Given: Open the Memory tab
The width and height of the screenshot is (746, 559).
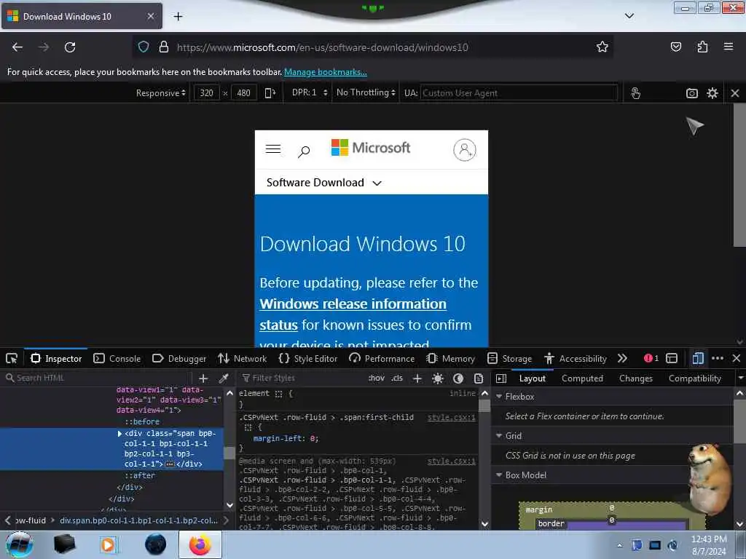Looking at the screenshot, I should tap(450, 358).
